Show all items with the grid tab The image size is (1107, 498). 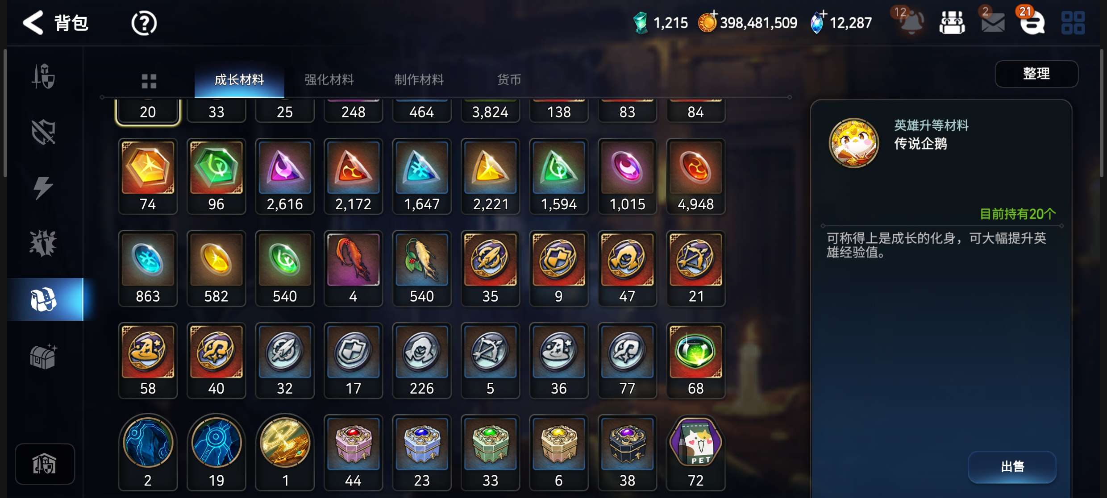click(149, 81)
